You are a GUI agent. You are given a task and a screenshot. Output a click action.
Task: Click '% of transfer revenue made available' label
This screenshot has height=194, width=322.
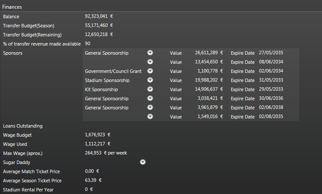coord(42,44)
